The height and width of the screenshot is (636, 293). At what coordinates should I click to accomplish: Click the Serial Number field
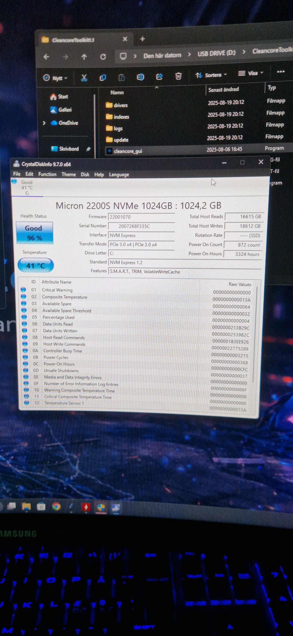point(141,226)
